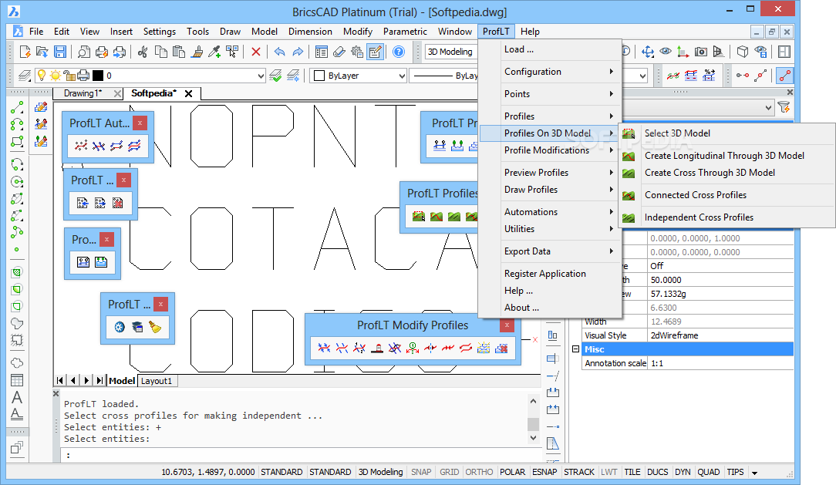Click the red-X delete points icon in ProfLT panel
The height and width of the screenshot is (485, 836).
118,203
